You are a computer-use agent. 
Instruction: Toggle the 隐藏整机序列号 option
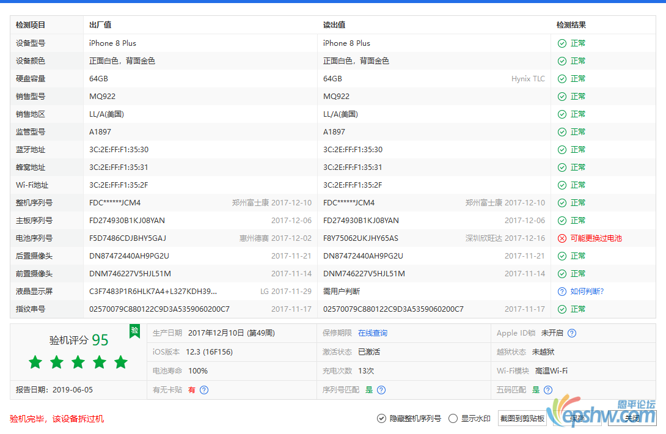pyautogui.click(x=409, y=419)
